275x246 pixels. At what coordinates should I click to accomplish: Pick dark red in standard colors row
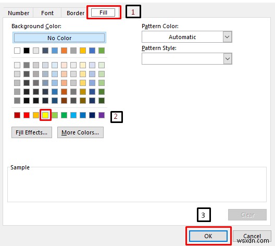click(17, 115)
